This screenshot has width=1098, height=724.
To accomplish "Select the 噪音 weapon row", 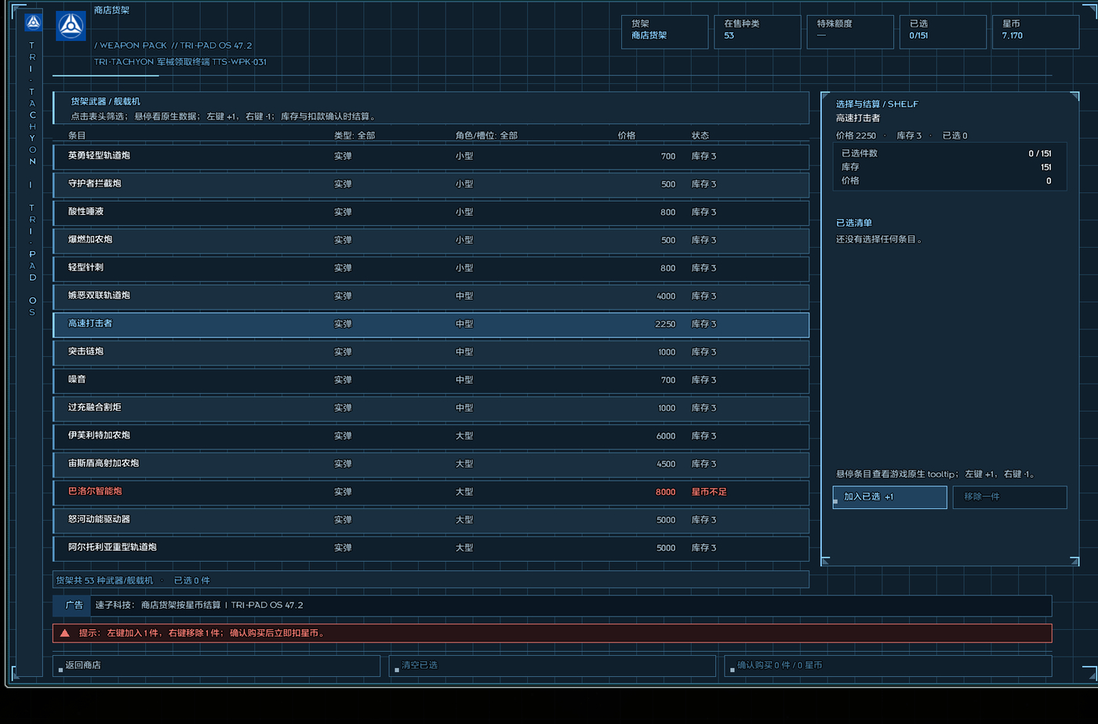I will pyautogui.click(x=431, y=380).
